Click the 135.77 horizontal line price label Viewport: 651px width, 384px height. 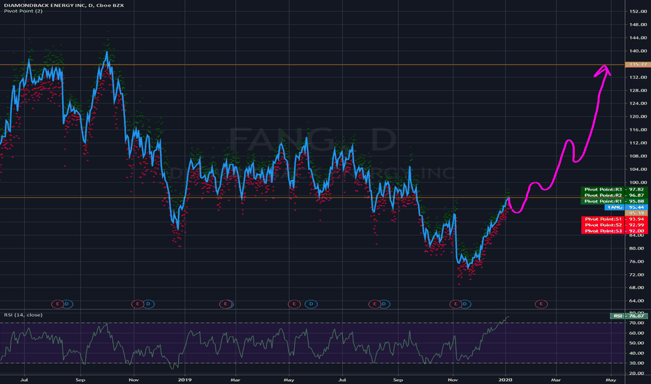point(638,64)
